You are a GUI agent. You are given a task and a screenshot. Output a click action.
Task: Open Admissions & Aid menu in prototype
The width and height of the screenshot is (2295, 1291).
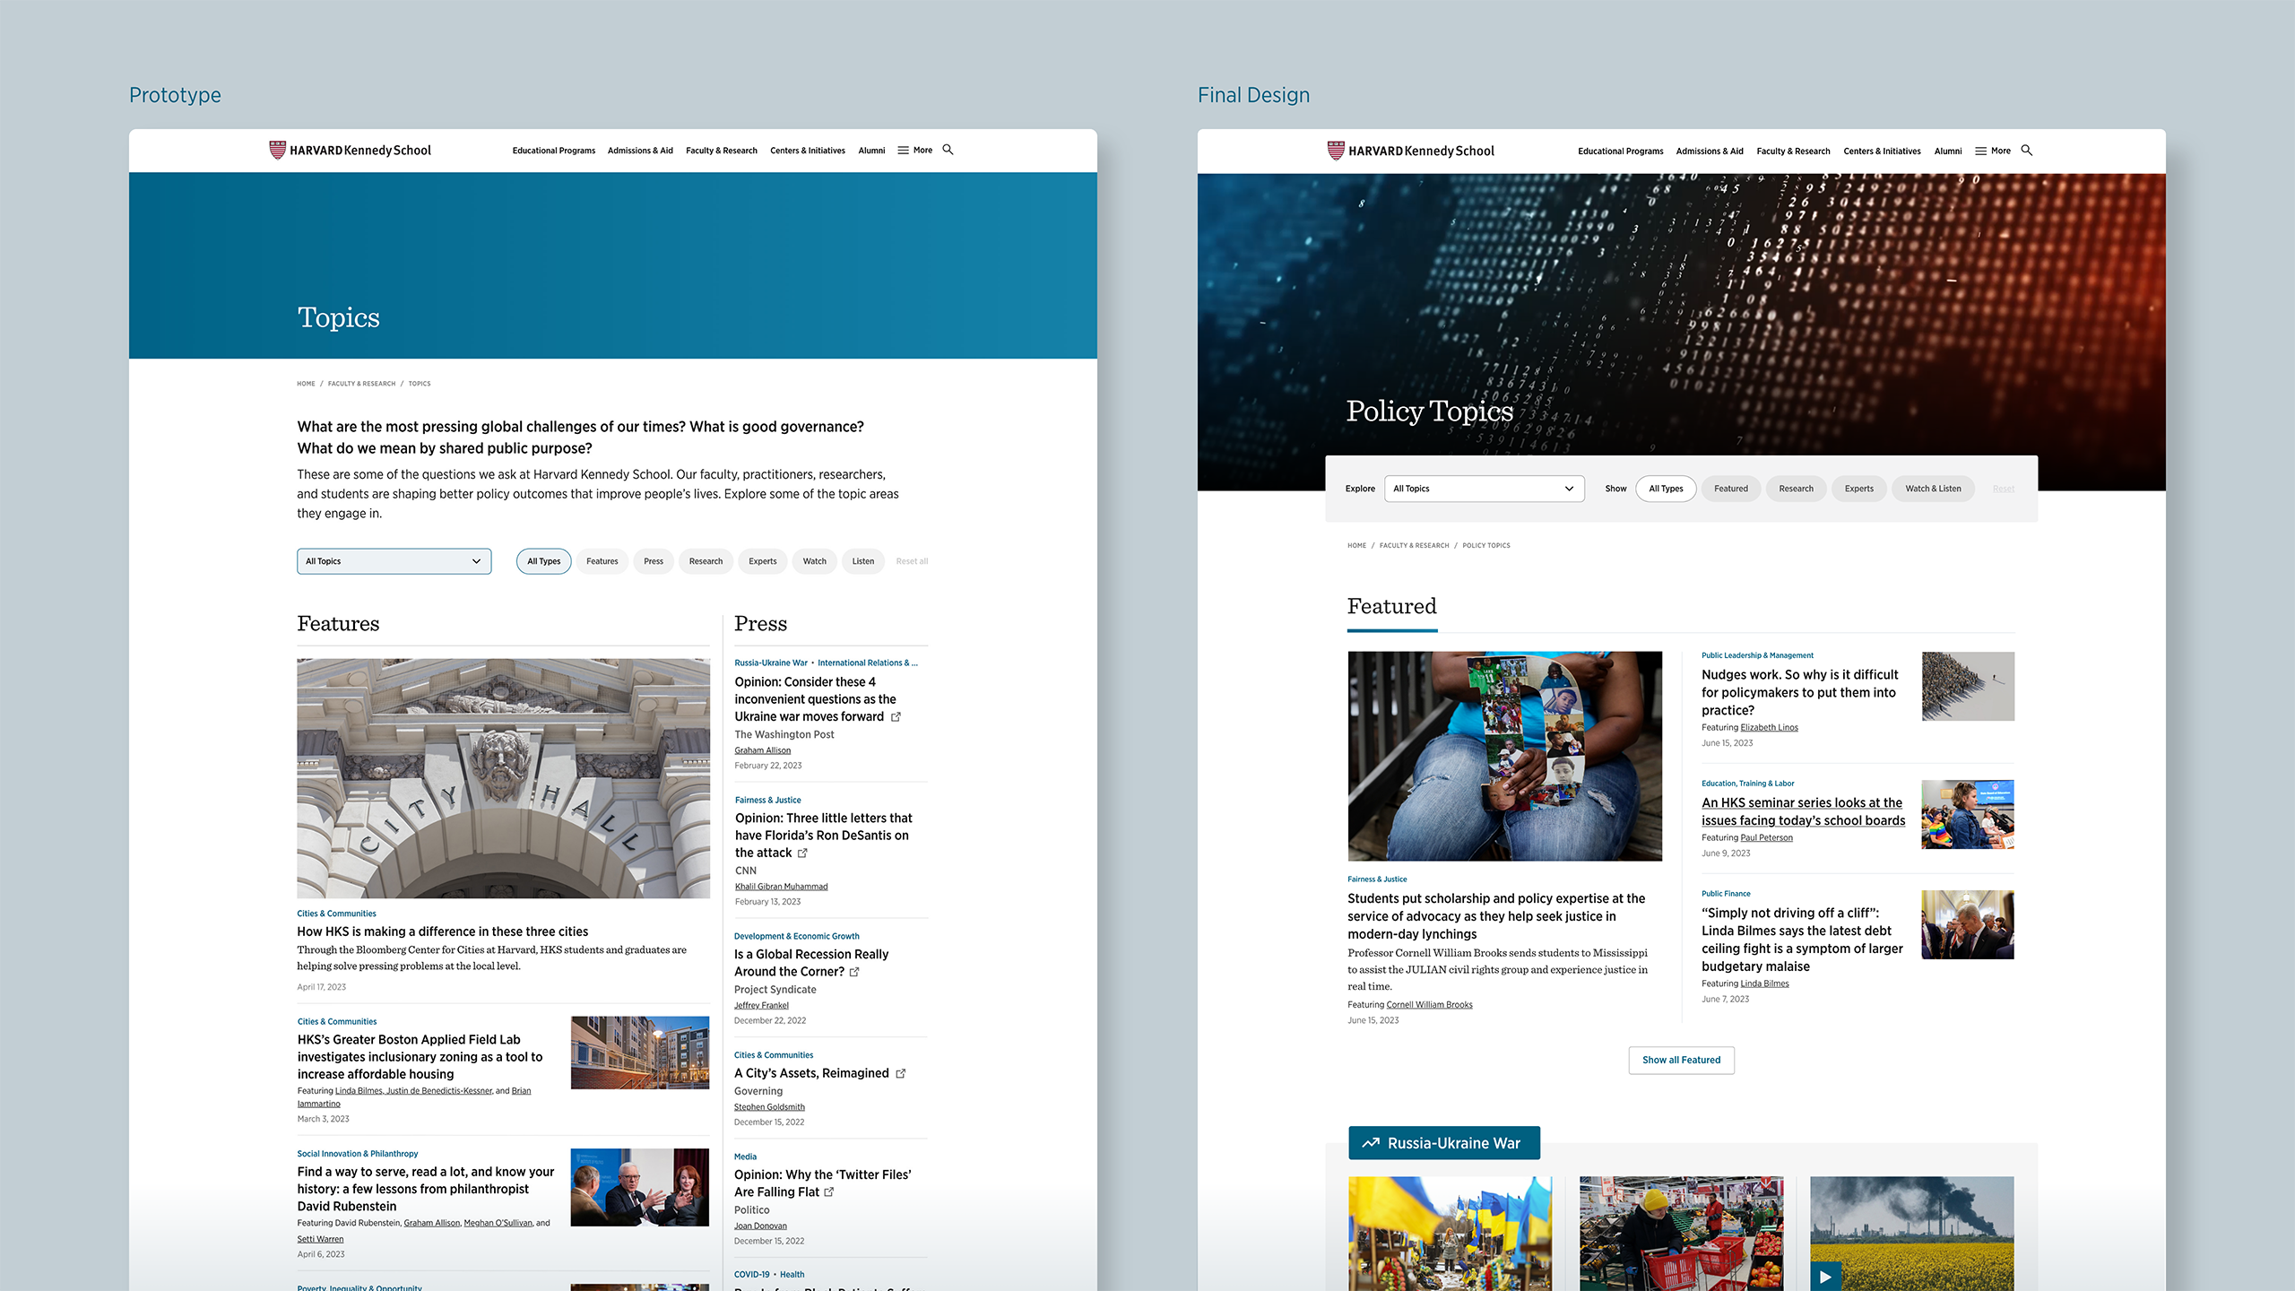click(x=640, y=151)
